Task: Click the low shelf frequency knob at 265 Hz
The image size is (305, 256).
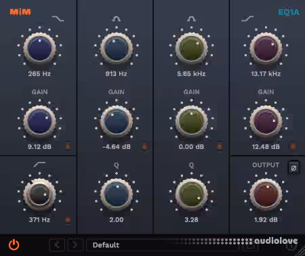Action: pyautogui.click(x=39, y=48)
